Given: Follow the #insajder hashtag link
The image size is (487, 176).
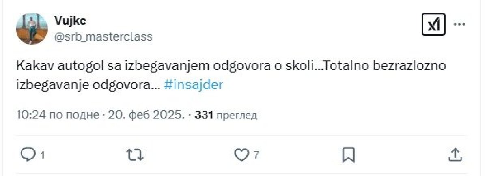Looking at the screenshot, I should (x=194, y=86).
